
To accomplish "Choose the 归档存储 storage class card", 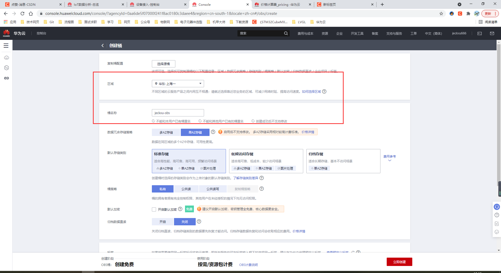I will (x=343, y=161).
